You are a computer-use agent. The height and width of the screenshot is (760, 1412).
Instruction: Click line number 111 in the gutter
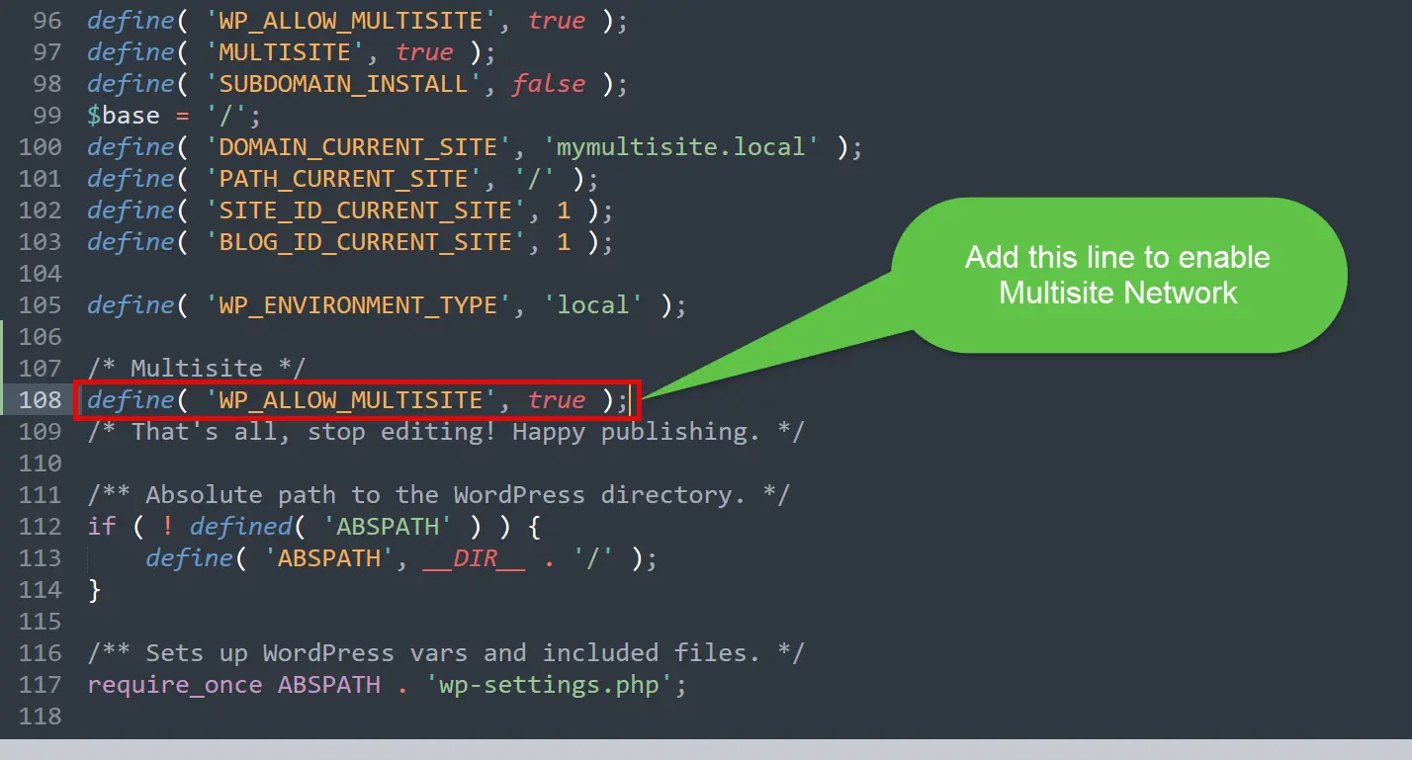40,494
